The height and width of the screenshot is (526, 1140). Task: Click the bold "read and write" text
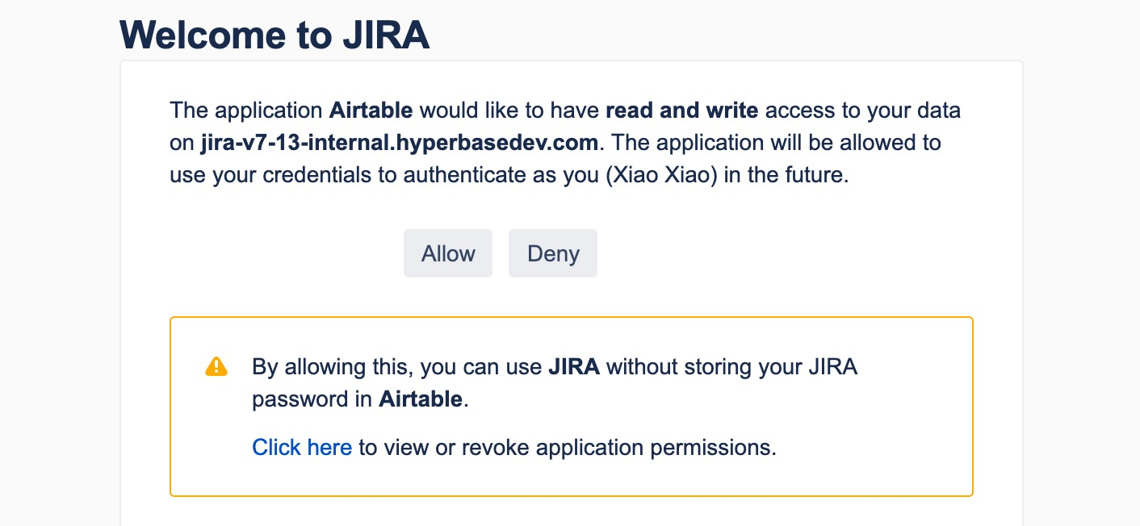click(681, 110)
